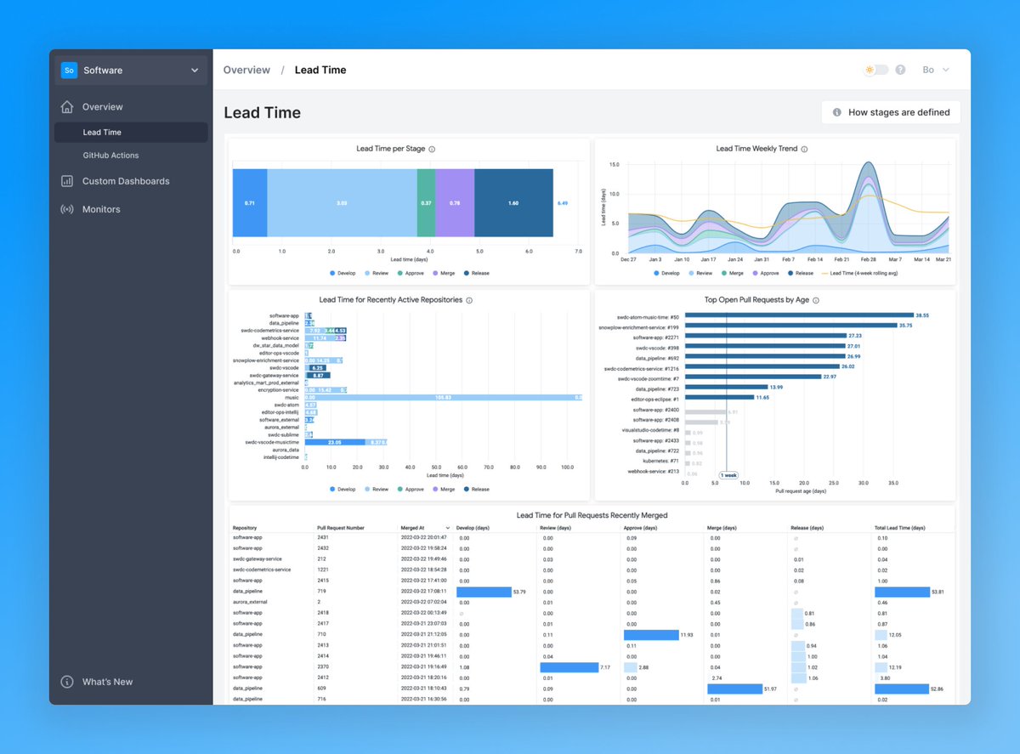
Task: Click the 53.79 develop bar in table
Action: (483, 591)
